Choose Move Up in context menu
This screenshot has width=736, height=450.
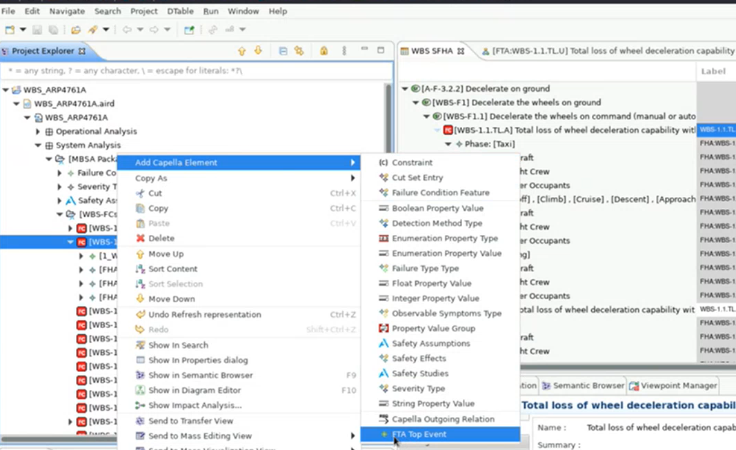239,254
